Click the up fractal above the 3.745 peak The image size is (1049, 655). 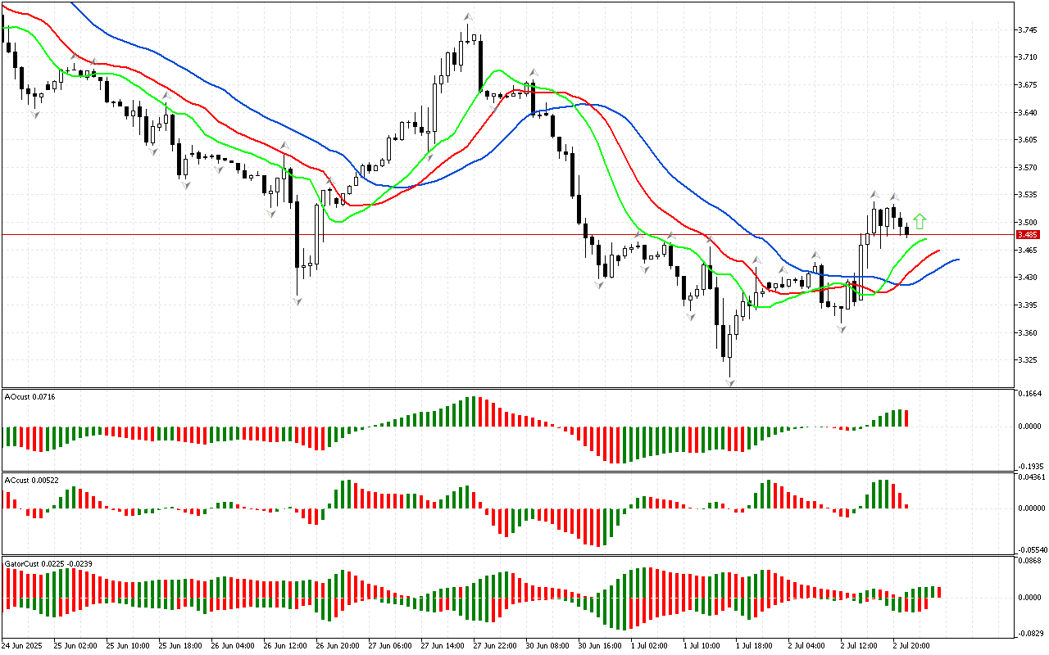(x=468, y=16)
